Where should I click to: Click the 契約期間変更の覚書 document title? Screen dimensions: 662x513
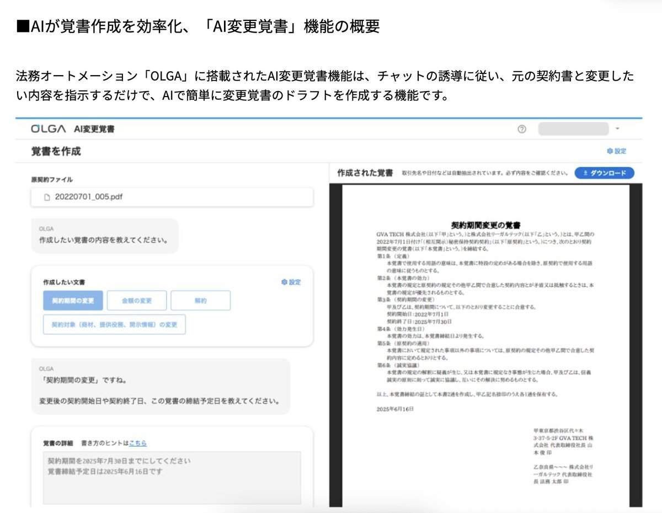[x=485, y=226]
